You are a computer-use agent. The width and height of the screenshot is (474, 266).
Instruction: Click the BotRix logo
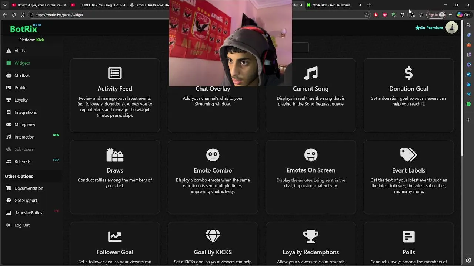(24, 28)
